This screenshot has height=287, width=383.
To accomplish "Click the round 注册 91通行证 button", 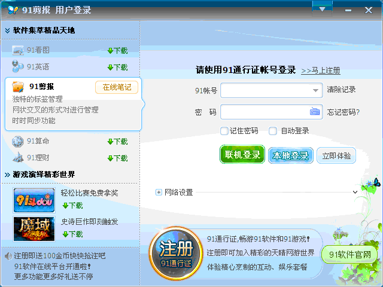I will tap(176, 253).
